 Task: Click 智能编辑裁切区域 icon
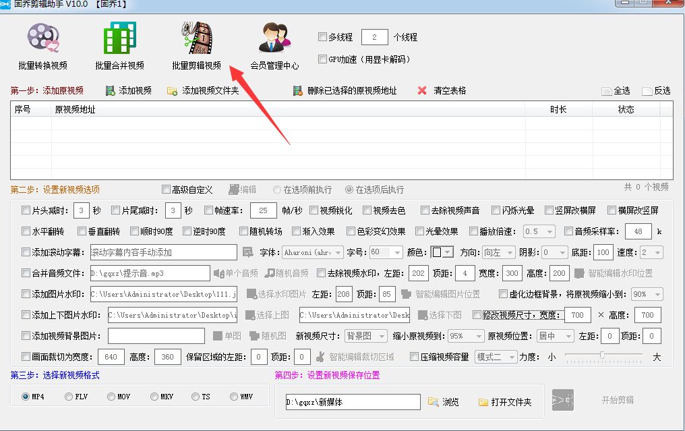click(x=320, y=357)
